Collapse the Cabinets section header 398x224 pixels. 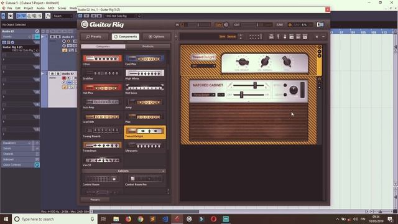click(x=124, y=171)
